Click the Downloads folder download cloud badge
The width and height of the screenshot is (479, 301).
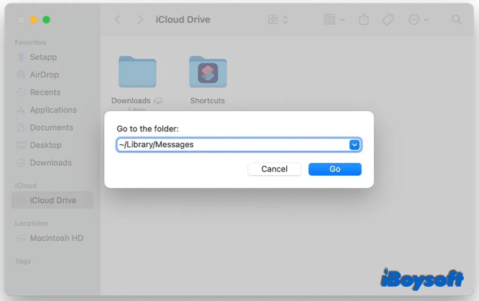159,100
